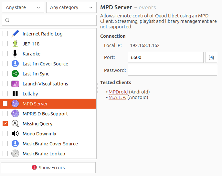
Task: Click the pencil icon for Internet Radio Log
Action: point(15,34)
